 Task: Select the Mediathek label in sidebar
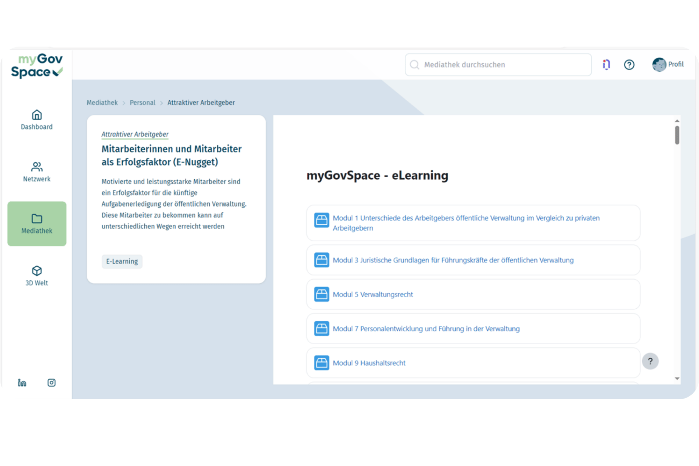(x=37, y=231)
